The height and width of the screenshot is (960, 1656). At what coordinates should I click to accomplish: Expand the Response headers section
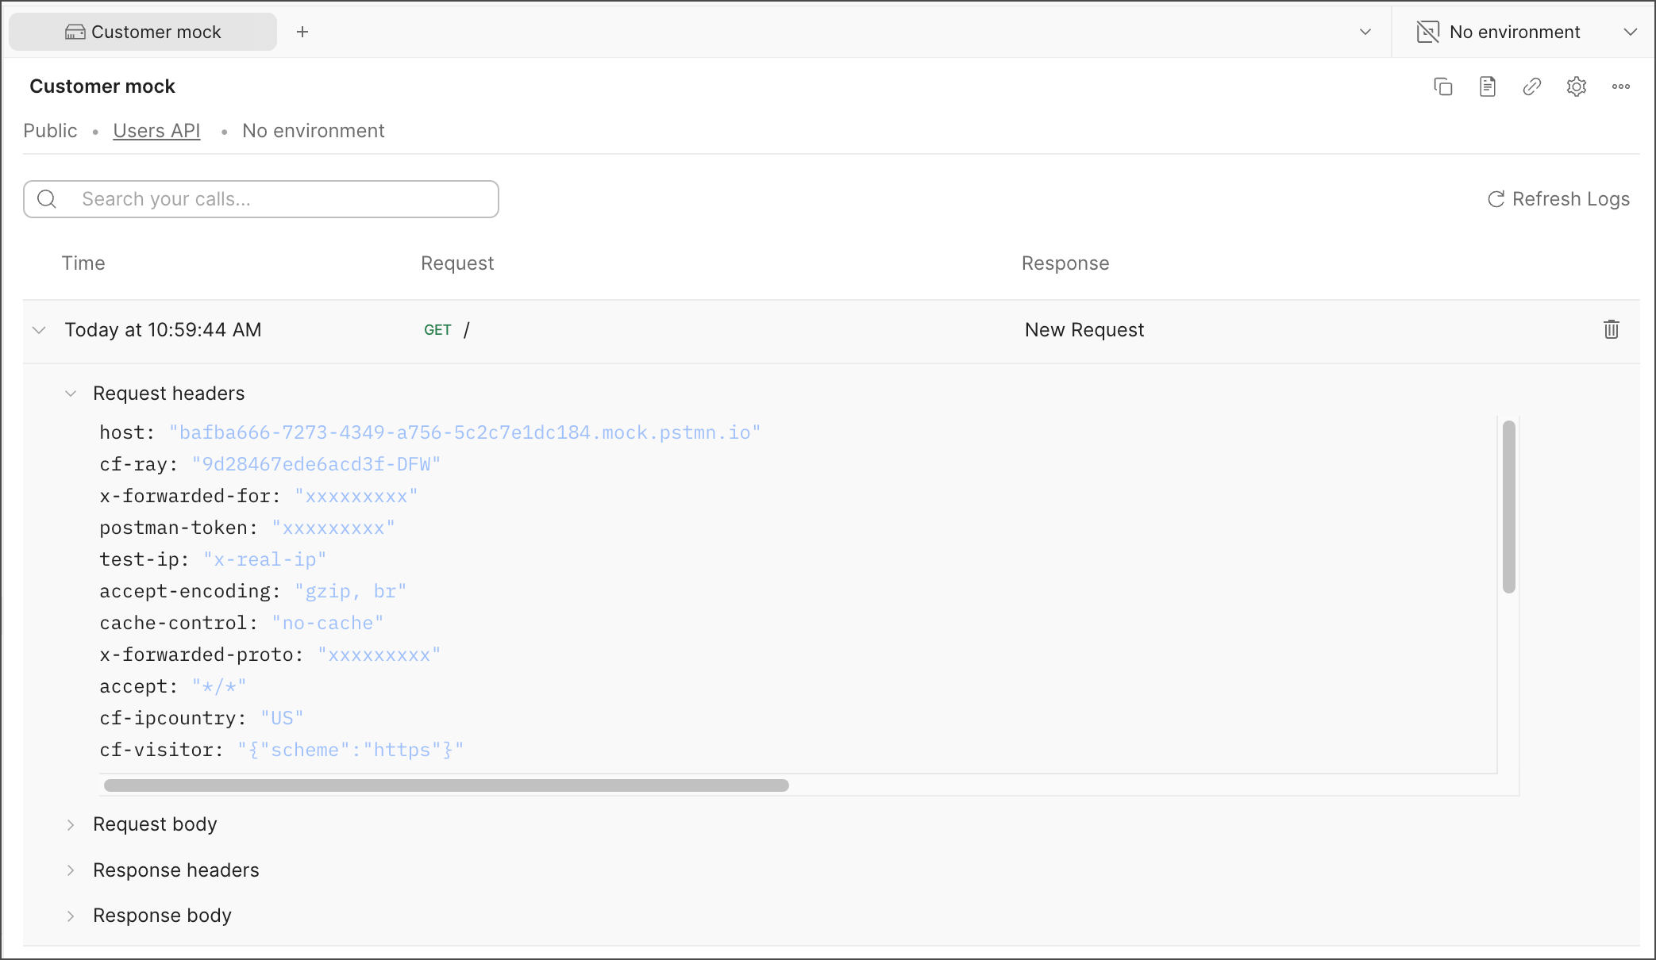coord(71,870)
